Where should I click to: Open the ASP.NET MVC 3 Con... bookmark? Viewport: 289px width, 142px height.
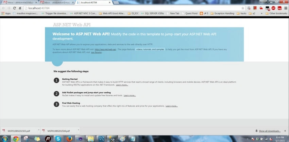83,14
